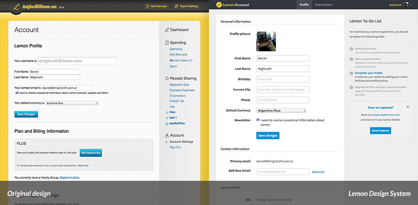Click the Spending receipt icon in sidebar
Screen dimensions: 418x205
coord(167,43)
